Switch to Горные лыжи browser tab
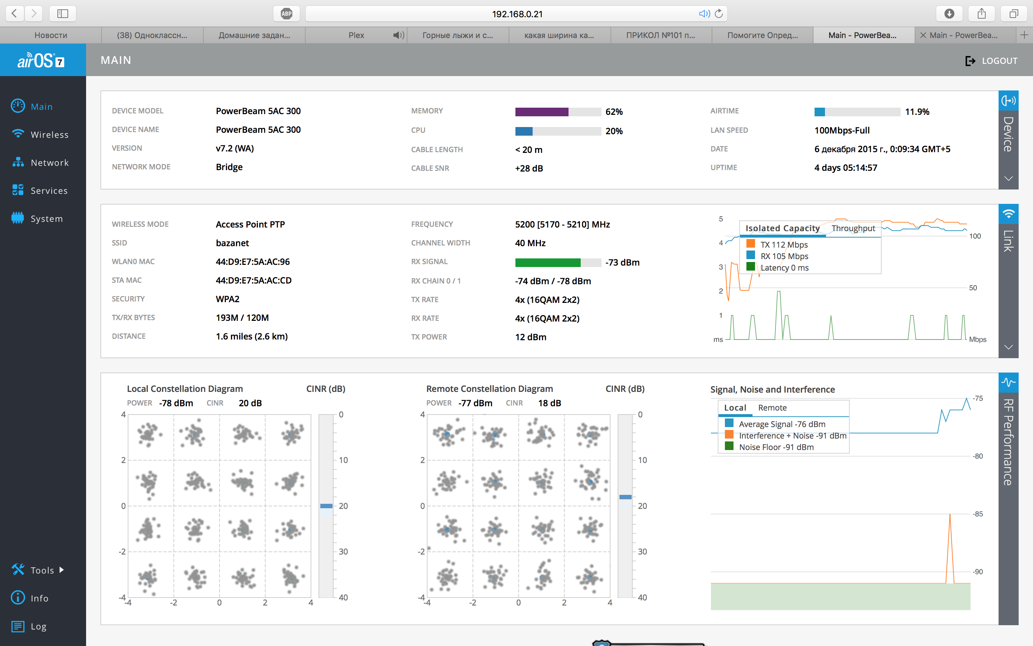 click(458, 35)
